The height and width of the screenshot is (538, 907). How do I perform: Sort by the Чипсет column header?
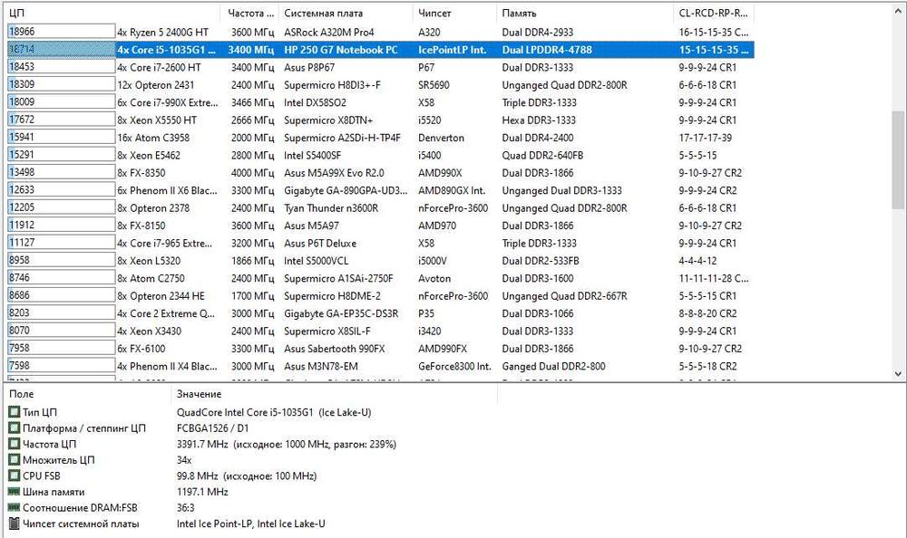pyautogui.click(x=454, y=13)
